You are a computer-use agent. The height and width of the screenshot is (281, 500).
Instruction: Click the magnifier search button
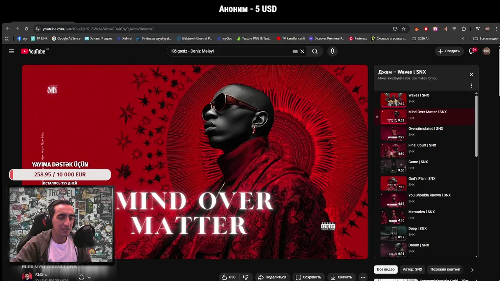(315, 51)
